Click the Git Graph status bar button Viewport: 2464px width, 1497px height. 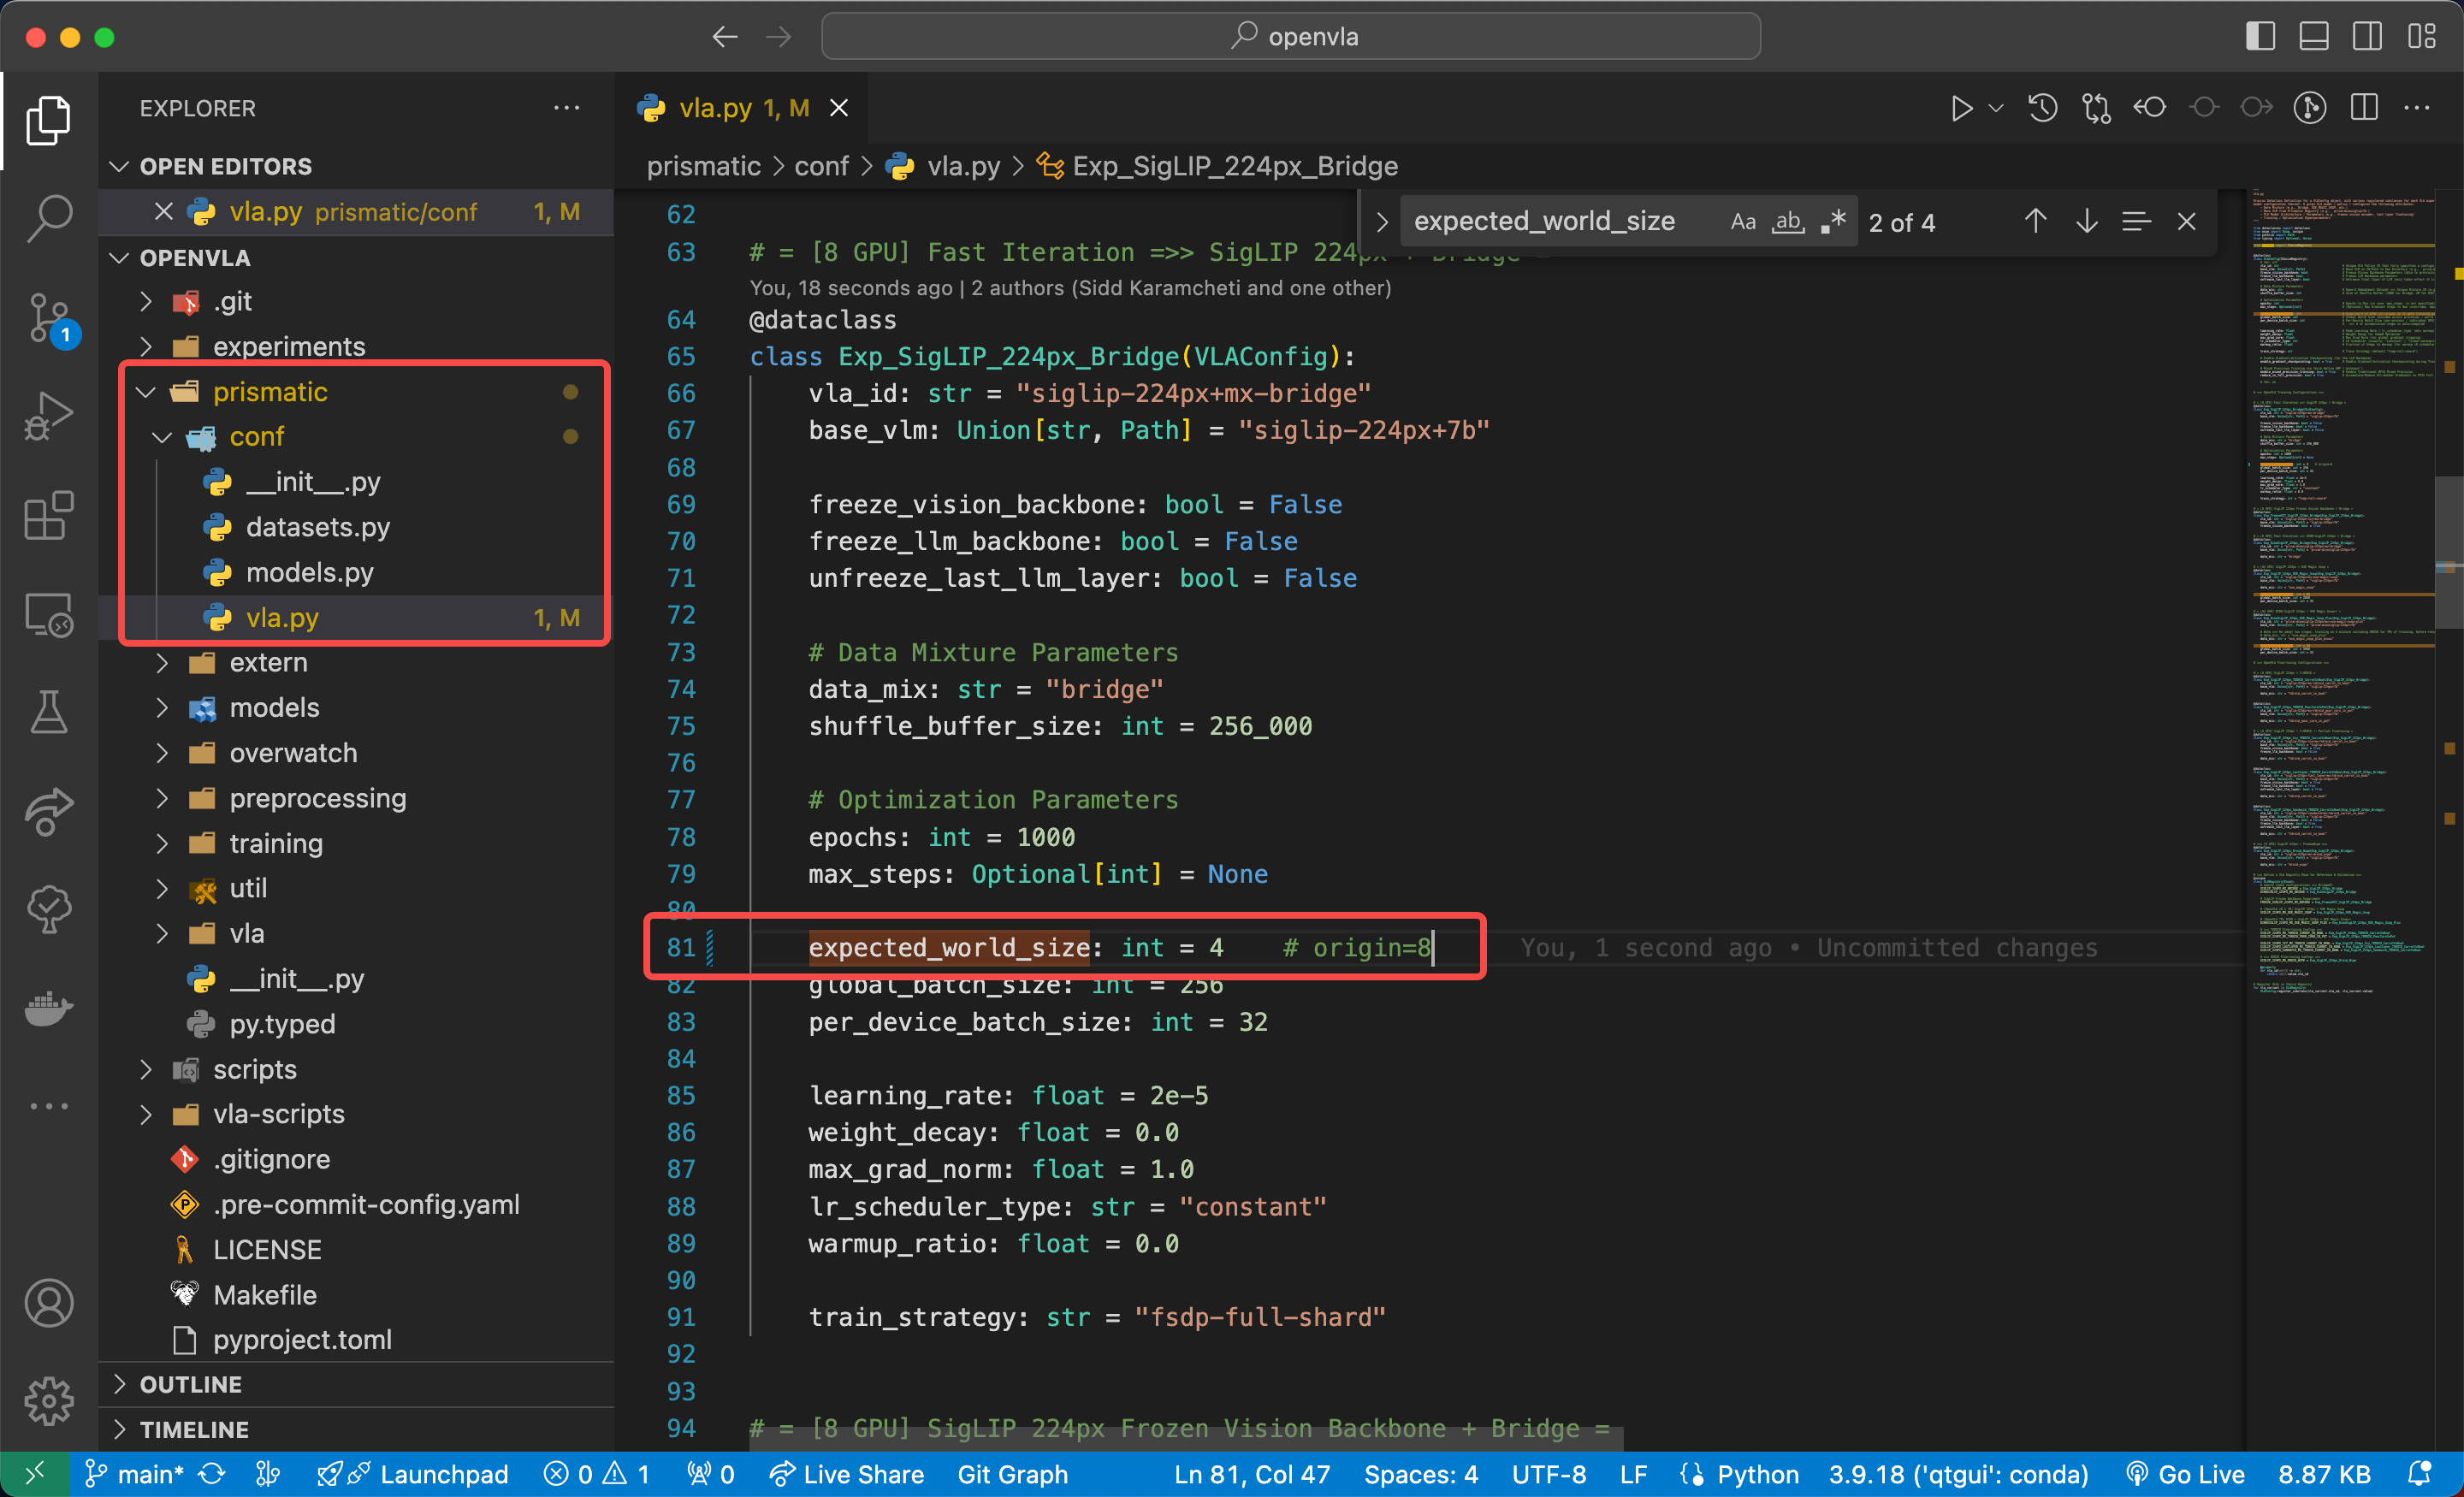pyautogui.click(x=1012, y=1474)
